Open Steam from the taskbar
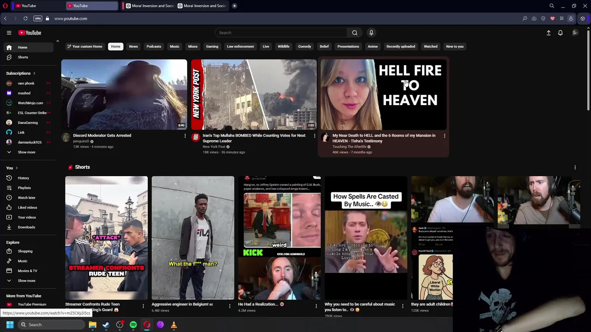 [x=106, y=325]
